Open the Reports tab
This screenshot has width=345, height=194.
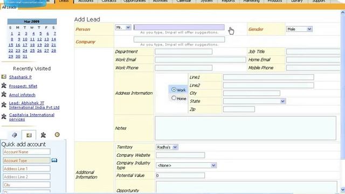[x=228, y=1]
